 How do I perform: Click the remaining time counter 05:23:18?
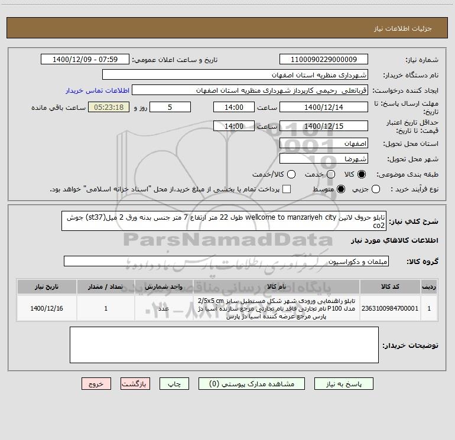[x=109, y=107]
